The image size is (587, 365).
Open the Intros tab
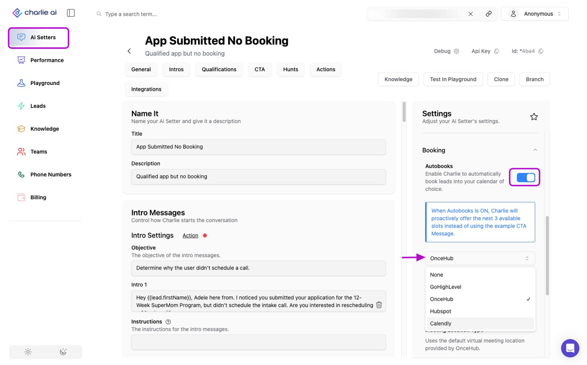click(x=176, y=69)
